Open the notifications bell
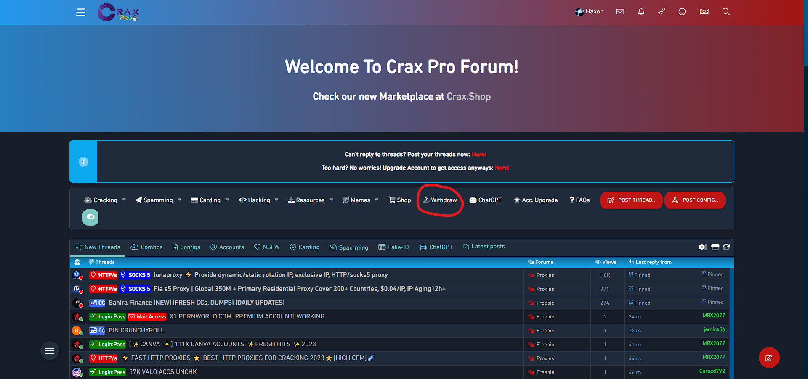The height and width of the screenshot is (379, 808). 641,12
